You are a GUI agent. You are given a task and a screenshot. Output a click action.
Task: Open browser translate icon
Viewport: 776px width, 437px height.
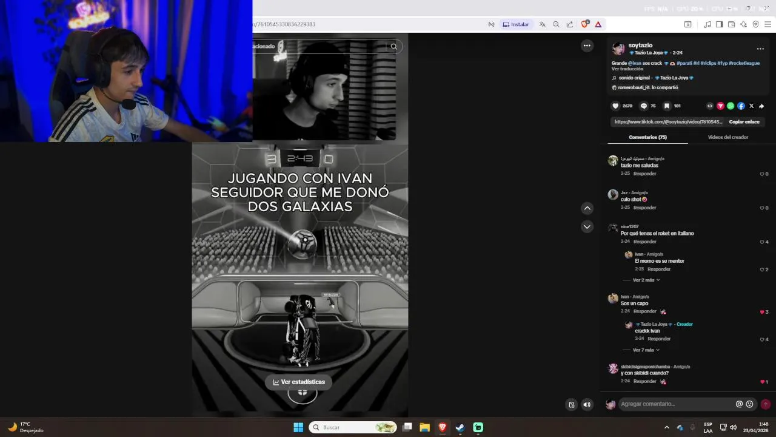point(542,24)
